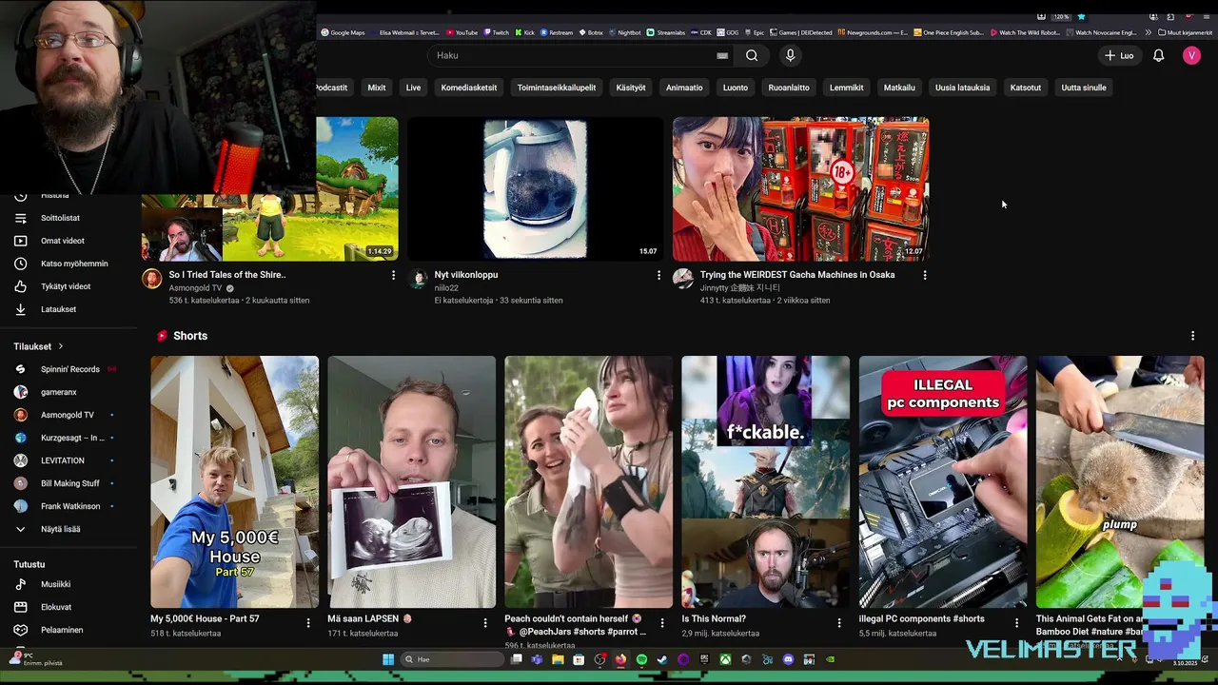Image resolution: width=1218 pixels, height=685 pixels.
Task: Open Google Maps bookmark
Action: tap(343, 32)
